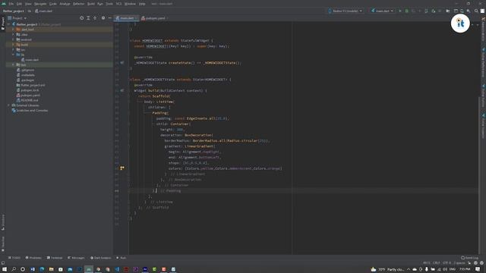This screenshot has height=273, width=486.
Task: Open the main.dart run configuration dropdown
Action: coord(382,11)
